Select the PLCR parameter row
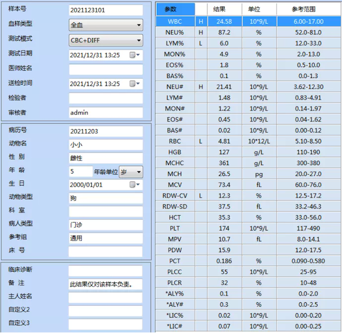Image resolution: width=342 pixels, height=333 pixels. [x=248, y=283]
